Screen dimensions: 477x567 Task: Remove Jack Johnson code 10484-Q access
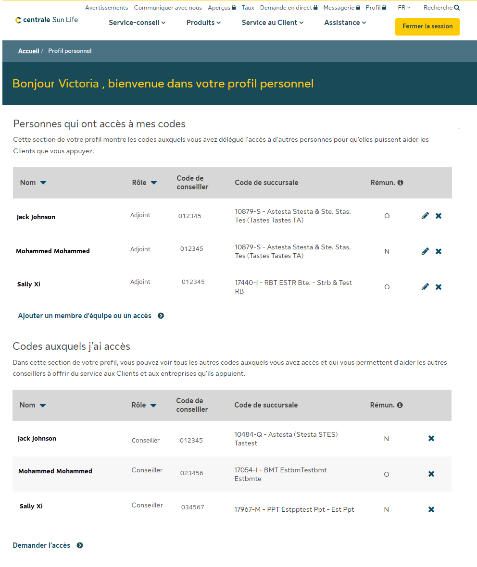pos(431,438)
